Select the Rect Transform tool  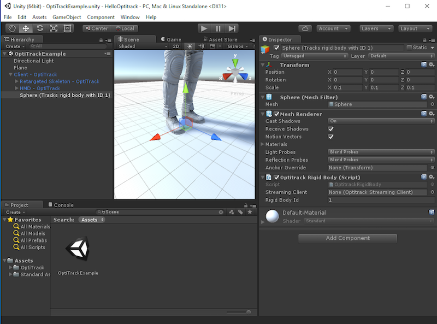tap(67, 28)
